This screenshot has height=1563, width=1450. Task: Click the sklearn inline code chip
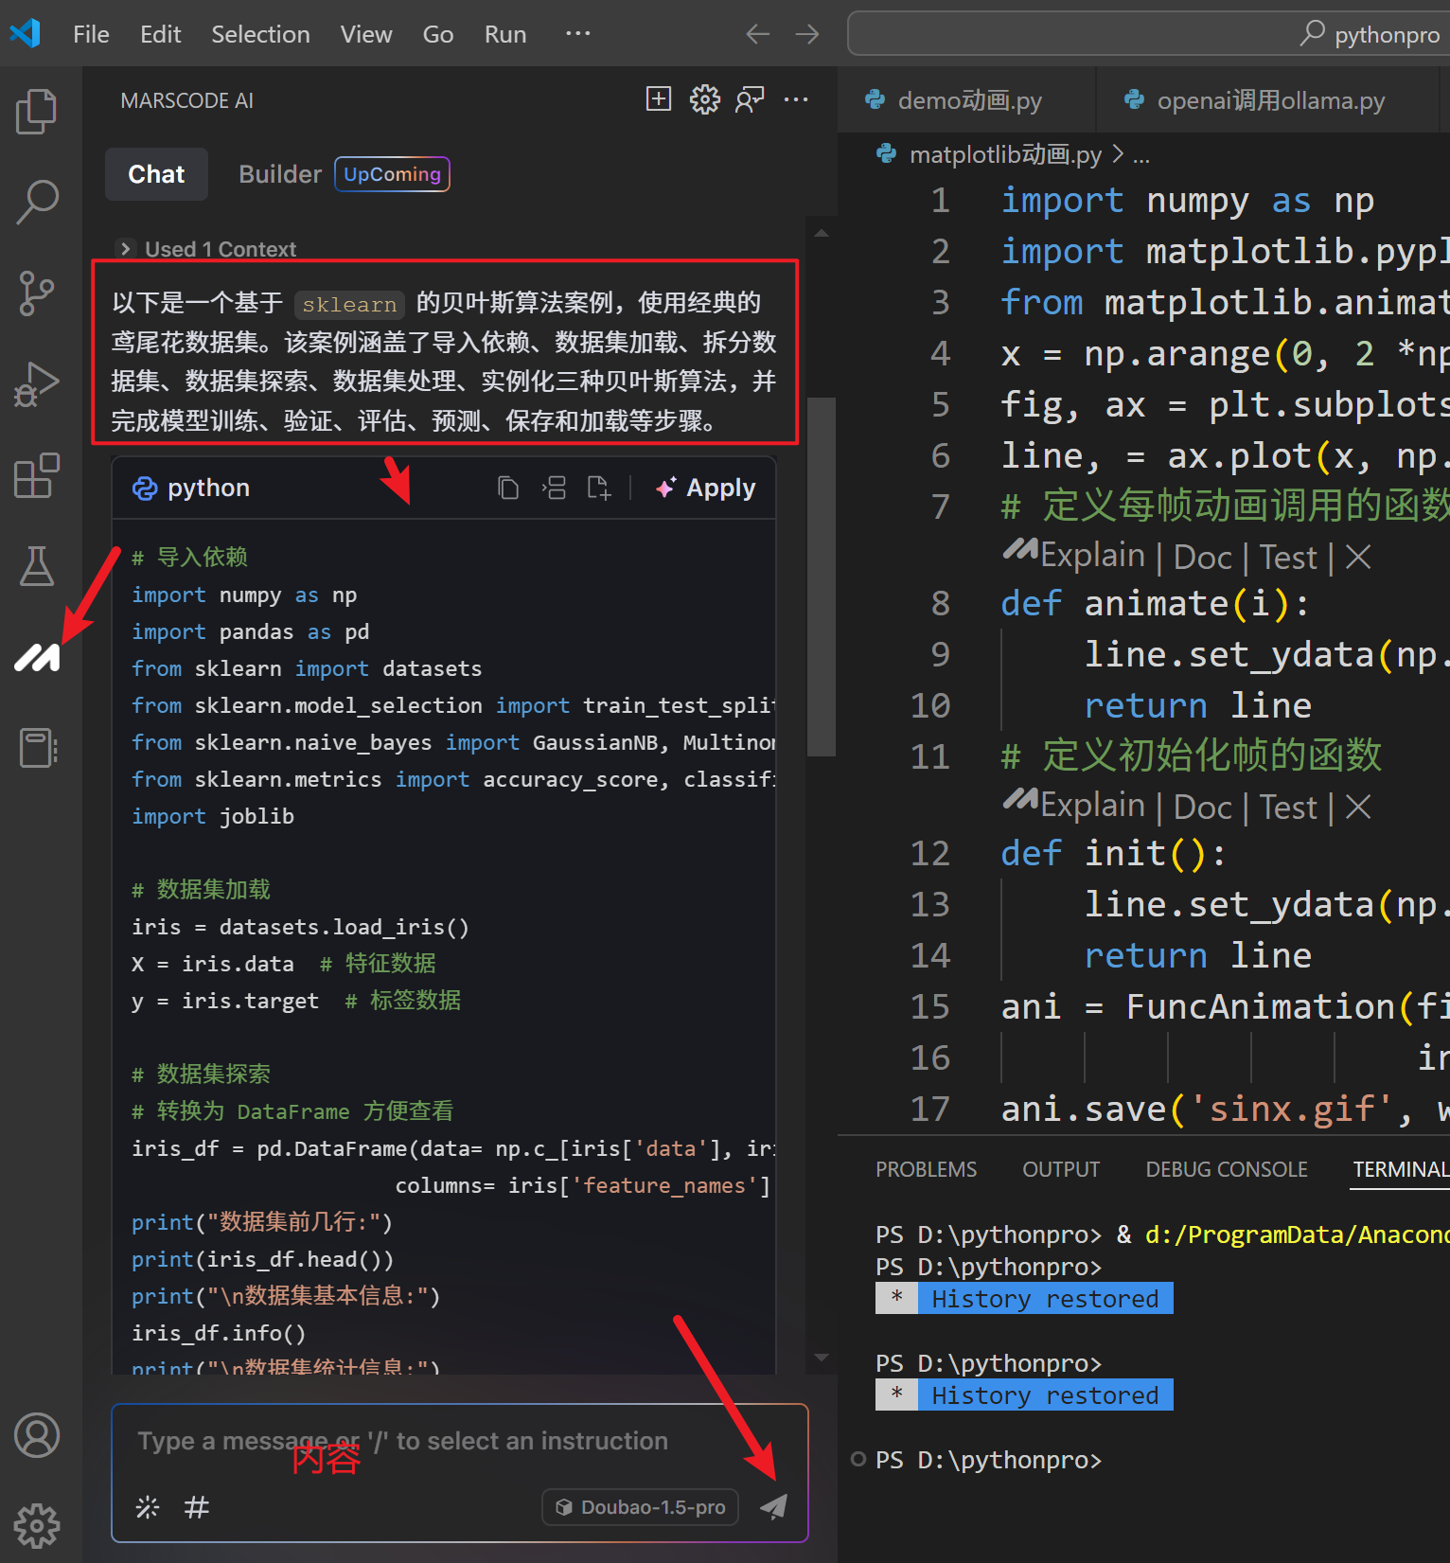point(349,304)
